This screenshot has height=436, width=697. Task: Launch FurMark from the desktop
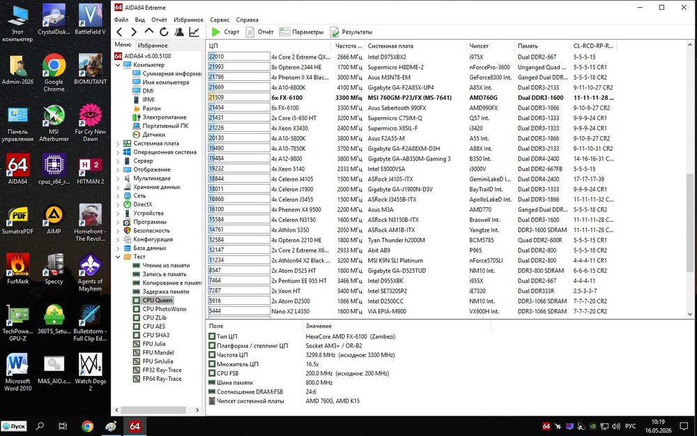pyautogui.click(x=18, y=269)
